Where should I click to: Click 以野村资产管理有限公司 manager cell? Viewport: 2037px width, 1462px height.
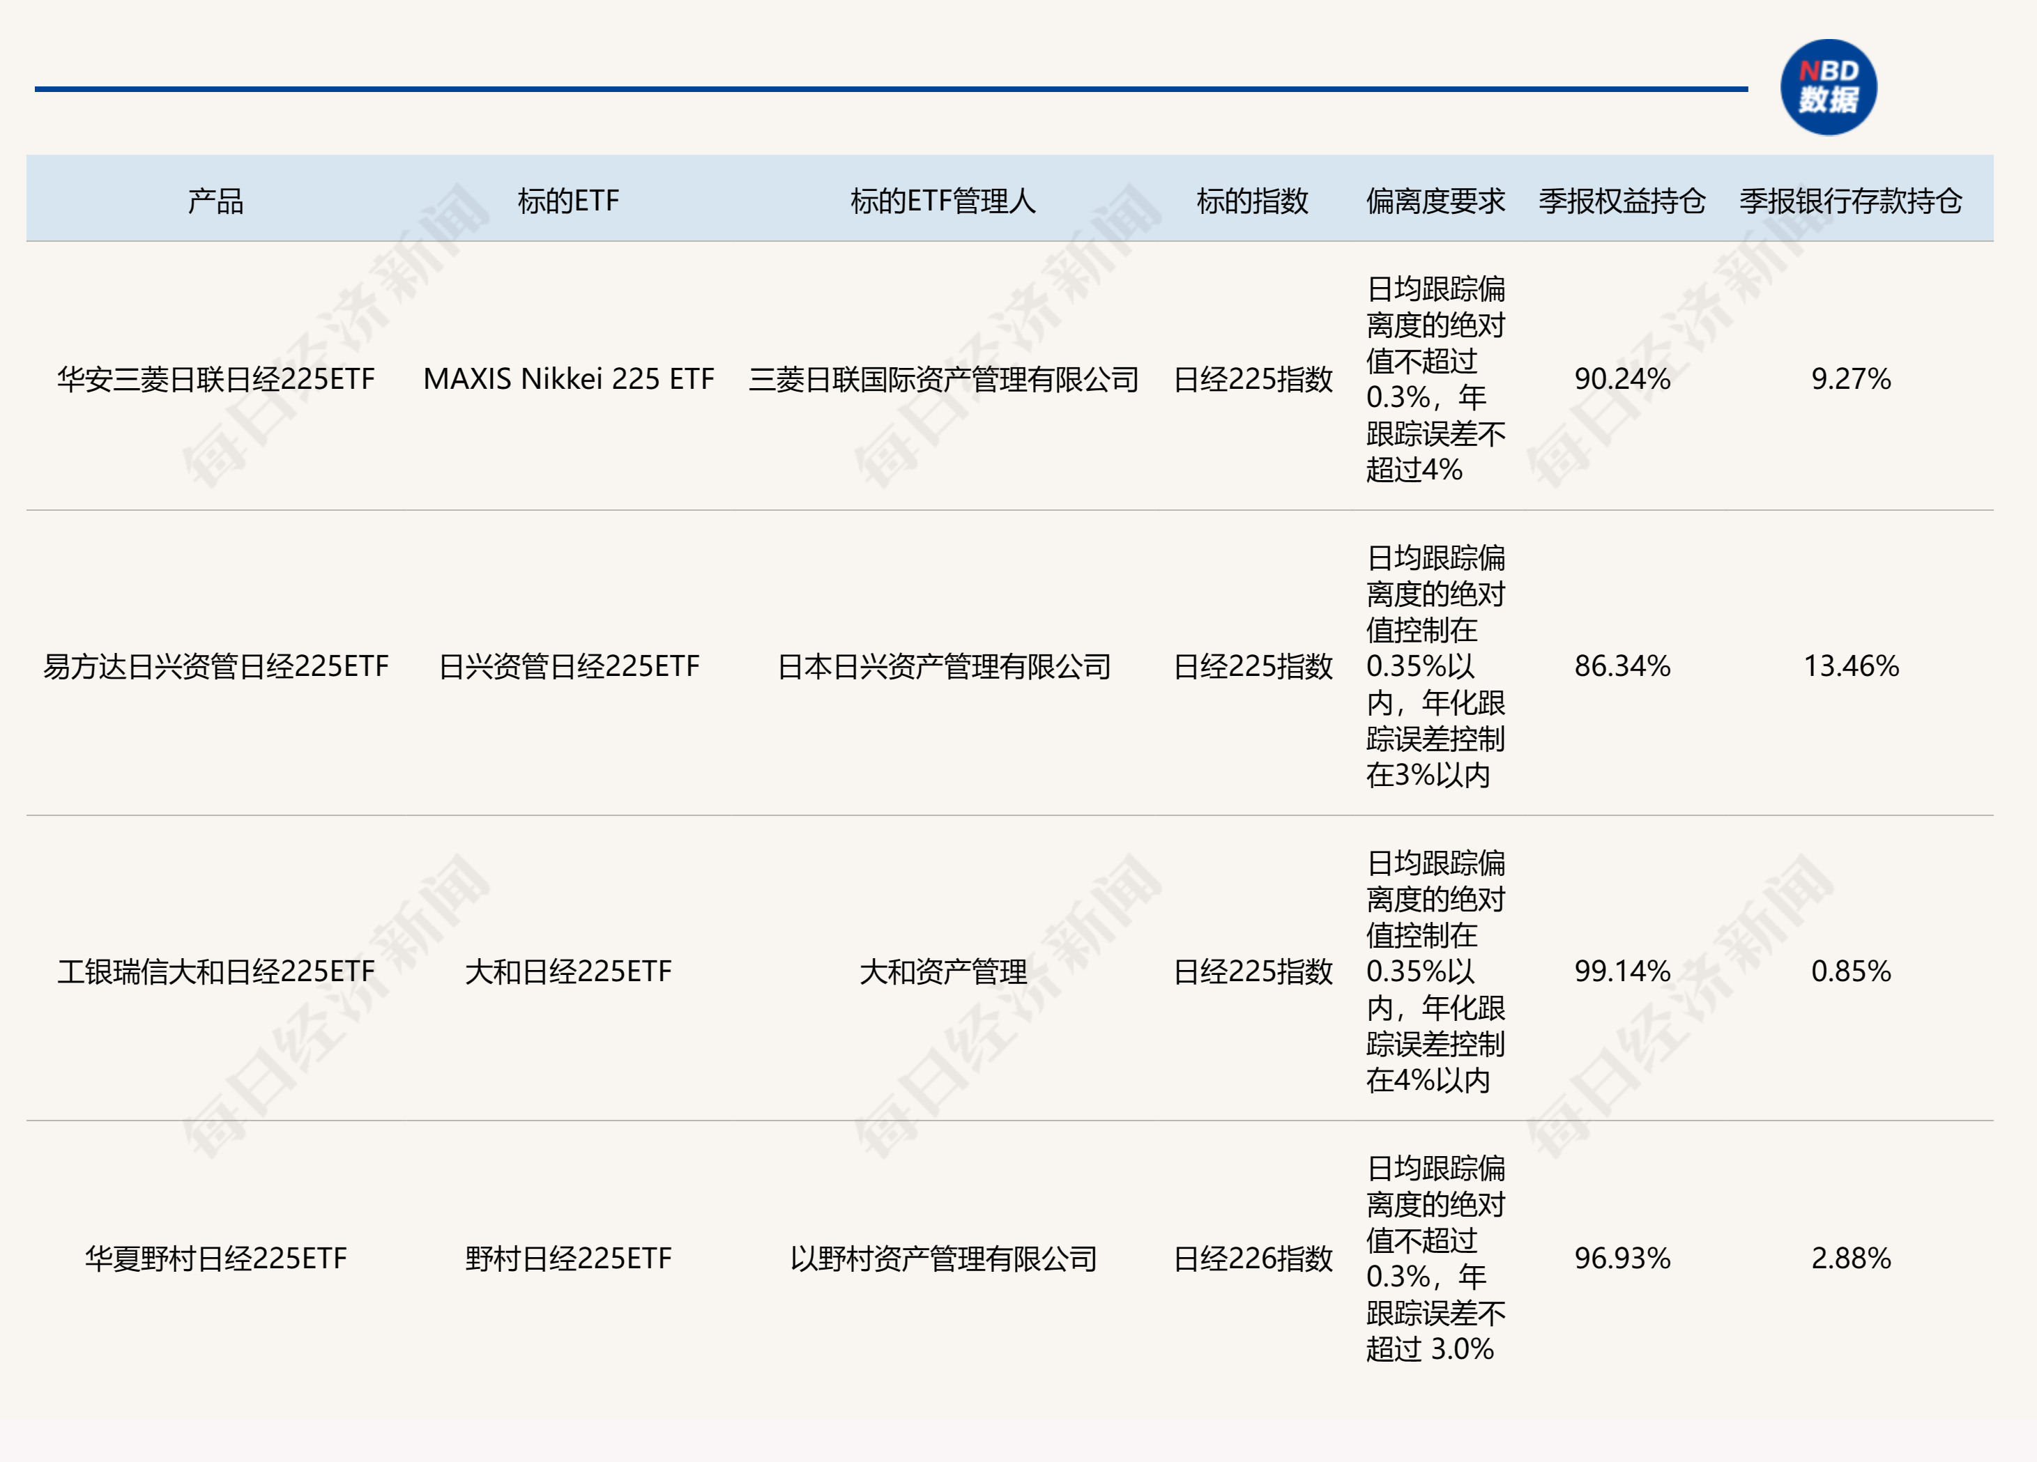943,1259
